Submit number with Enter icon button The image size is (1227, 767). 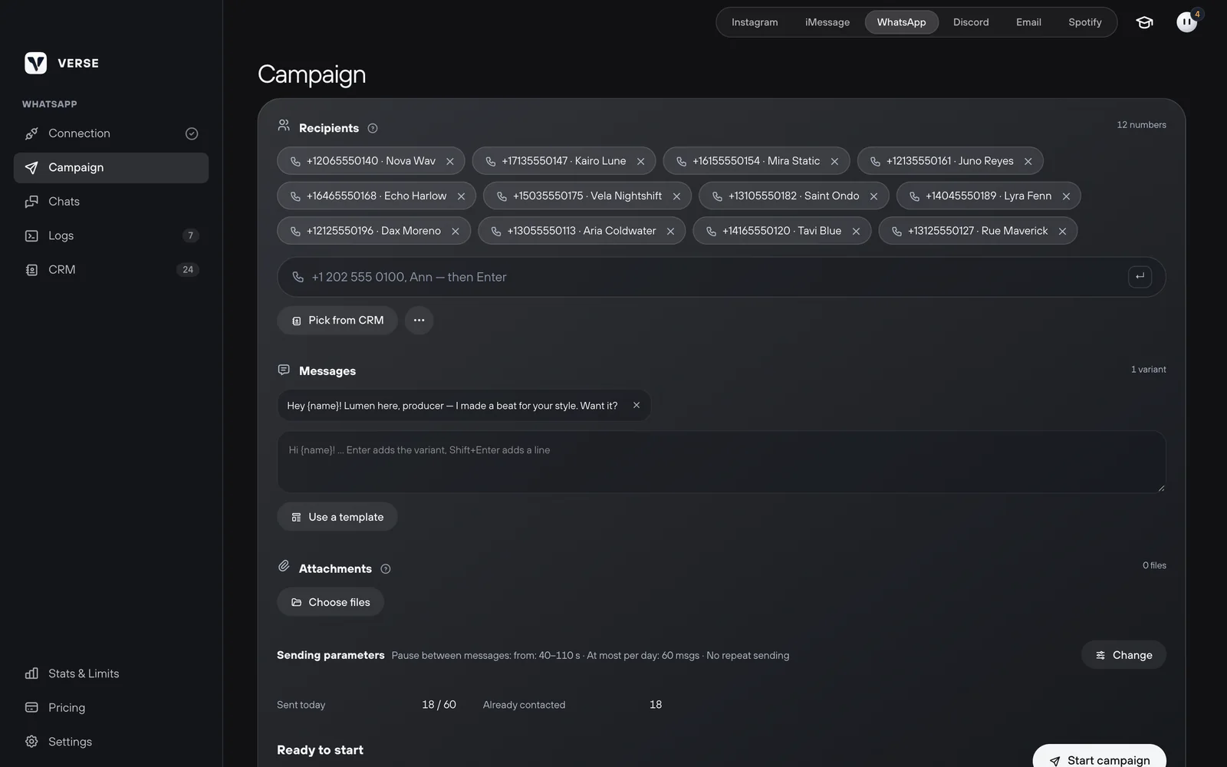(x=1140, y=276)
